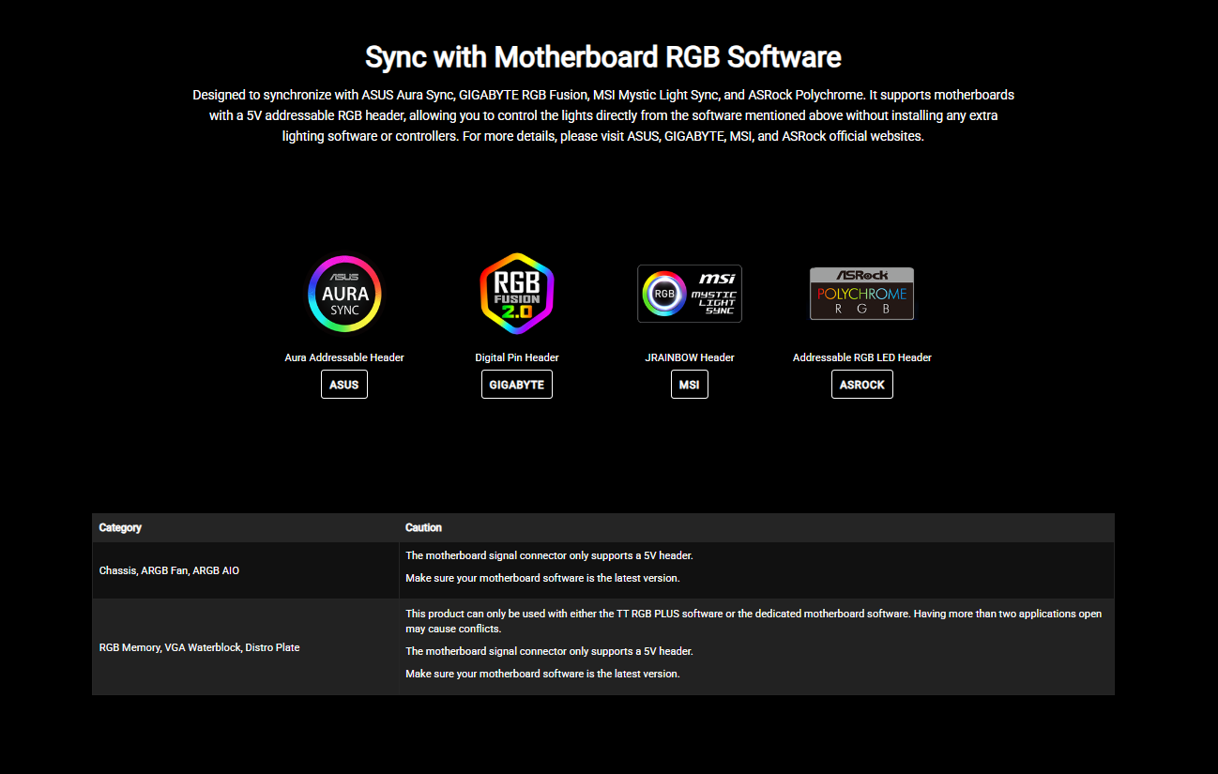This screenshot has width=1218, height=774.
Task: Select the Chassis, ARGB Fan, ARGB AIO cell
Action: 169,570
